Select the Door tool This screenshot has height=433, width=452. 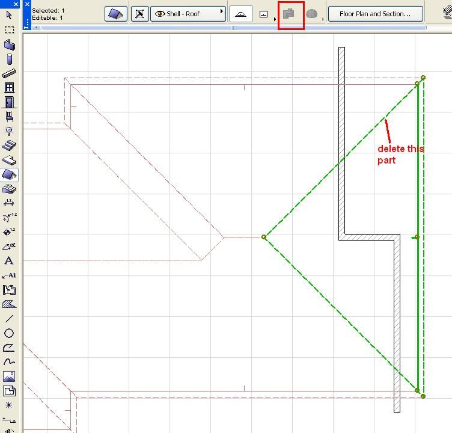tap(9, 102)
